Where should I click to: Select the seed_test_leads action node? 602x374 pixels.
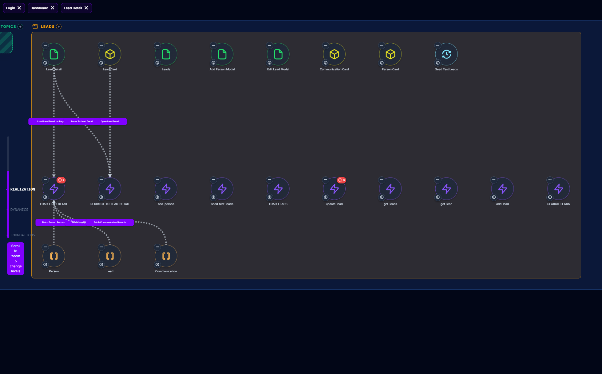point(222,189)
